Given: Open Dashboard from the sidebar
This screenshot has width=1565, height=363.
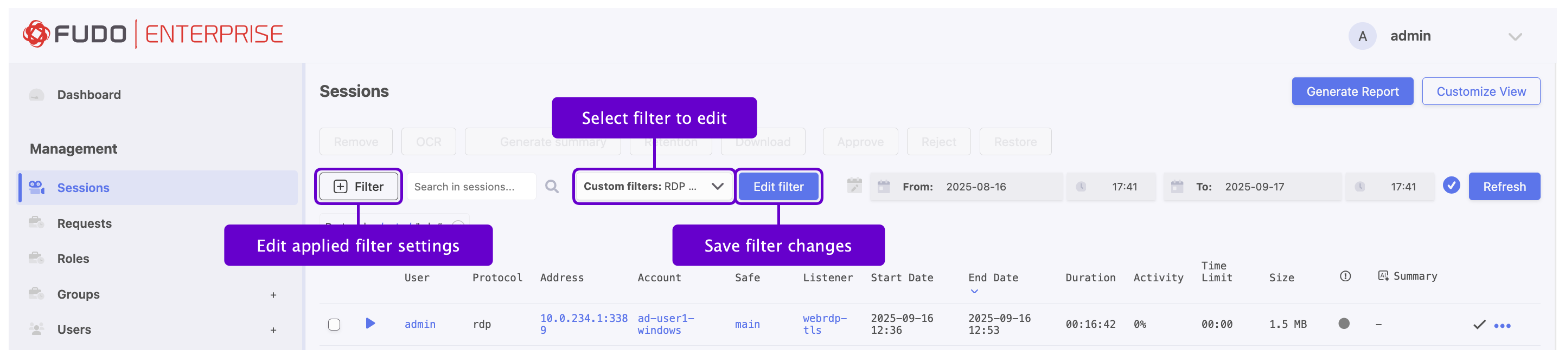Looking at the screenshot, I should coord(89,95).
